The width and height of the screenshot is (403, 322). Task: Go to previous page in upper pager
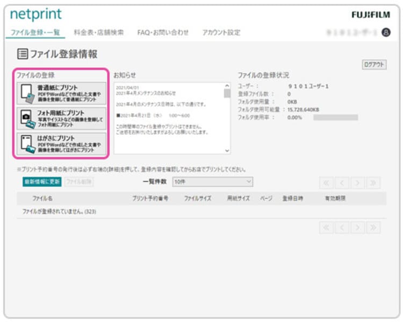[342, 183]
